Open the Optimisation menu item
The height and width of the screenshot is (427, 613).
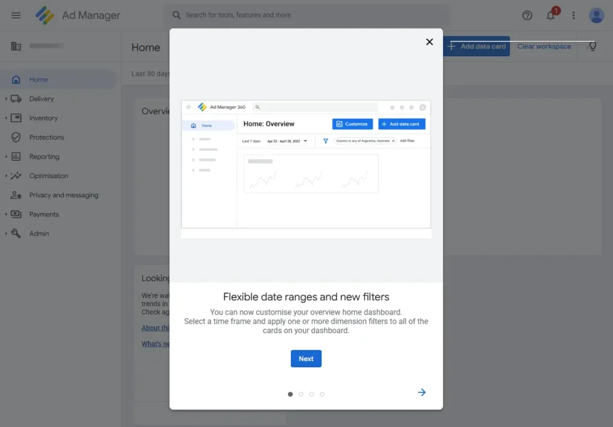pyautogui.click(x=48, y=176)
